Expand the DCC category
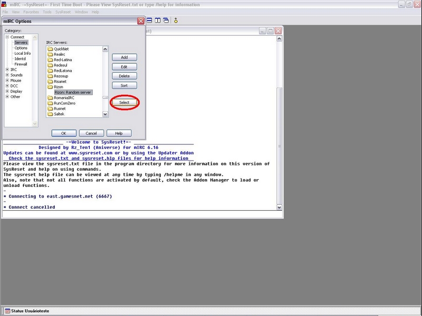The width and height of the screenshot is (422, 316). pyautogui.click(x=7, y=86)
